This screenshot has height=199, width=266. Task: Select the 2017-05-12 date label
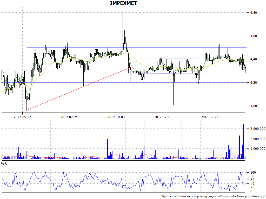point(22,117)
